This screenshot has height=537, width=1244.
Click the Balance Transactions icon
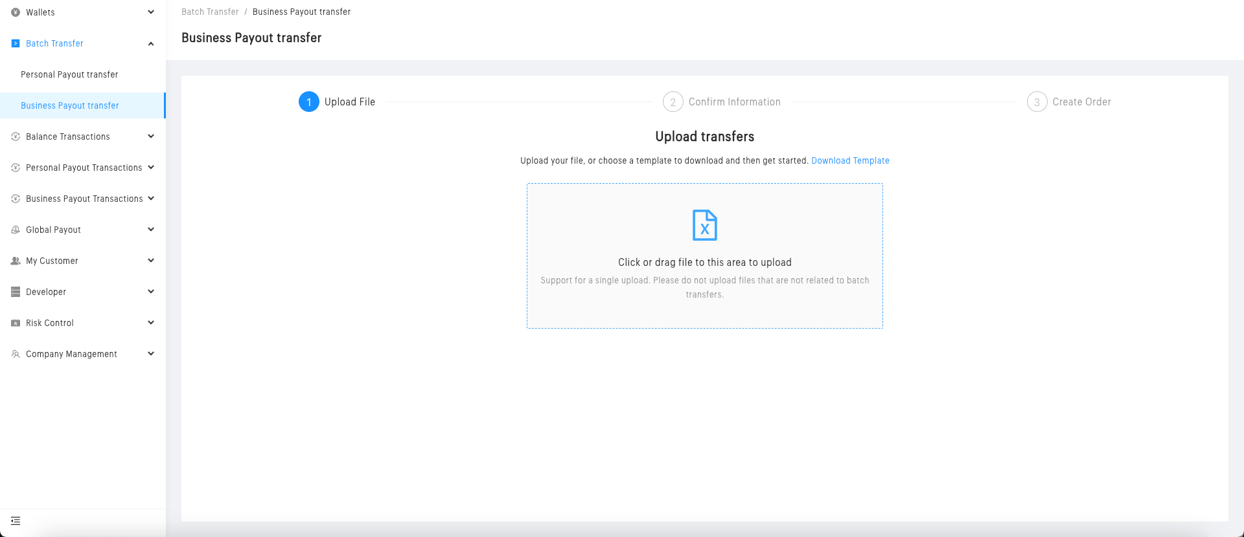click(x=16, y=137)
